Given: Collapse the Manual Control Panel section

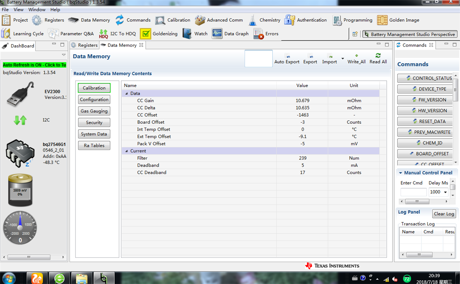Looking at the screenshot, I should (x=401, y=173).
